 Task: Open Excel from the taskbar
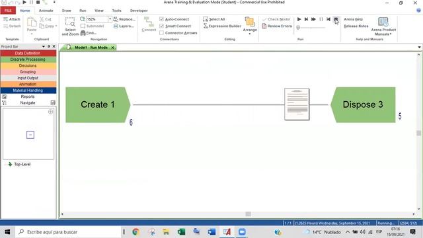point(181,232)
